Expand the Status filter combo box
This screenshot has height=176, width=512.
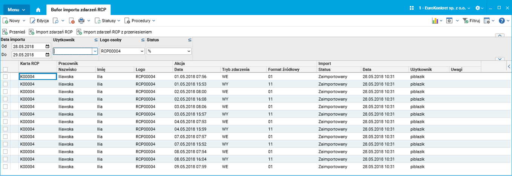[x=189, y=51]
